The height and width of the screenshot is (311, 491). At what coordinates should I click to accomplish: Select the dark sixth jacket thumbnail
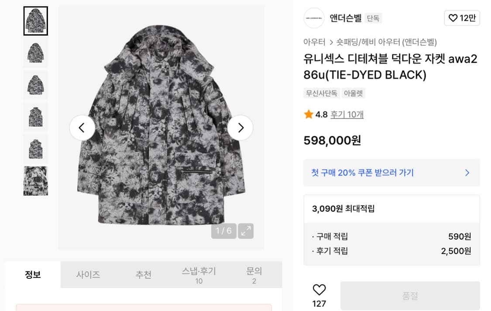(35, 181)
